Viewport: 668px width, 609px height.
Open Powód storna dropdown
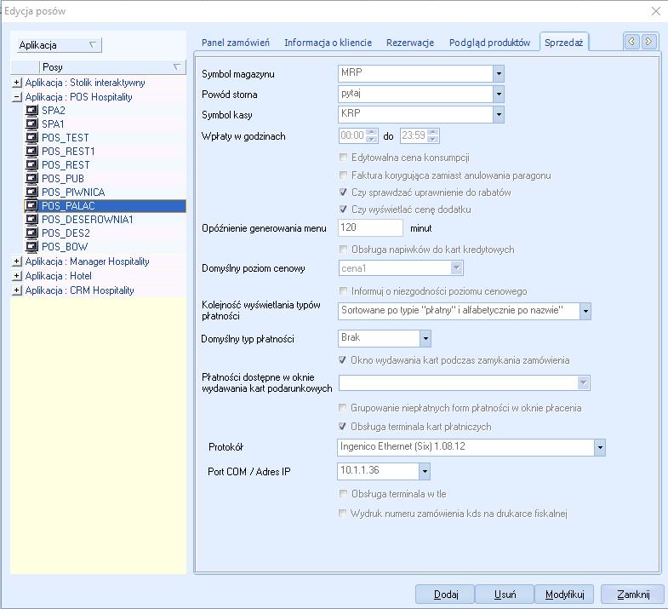click(499, 95)
